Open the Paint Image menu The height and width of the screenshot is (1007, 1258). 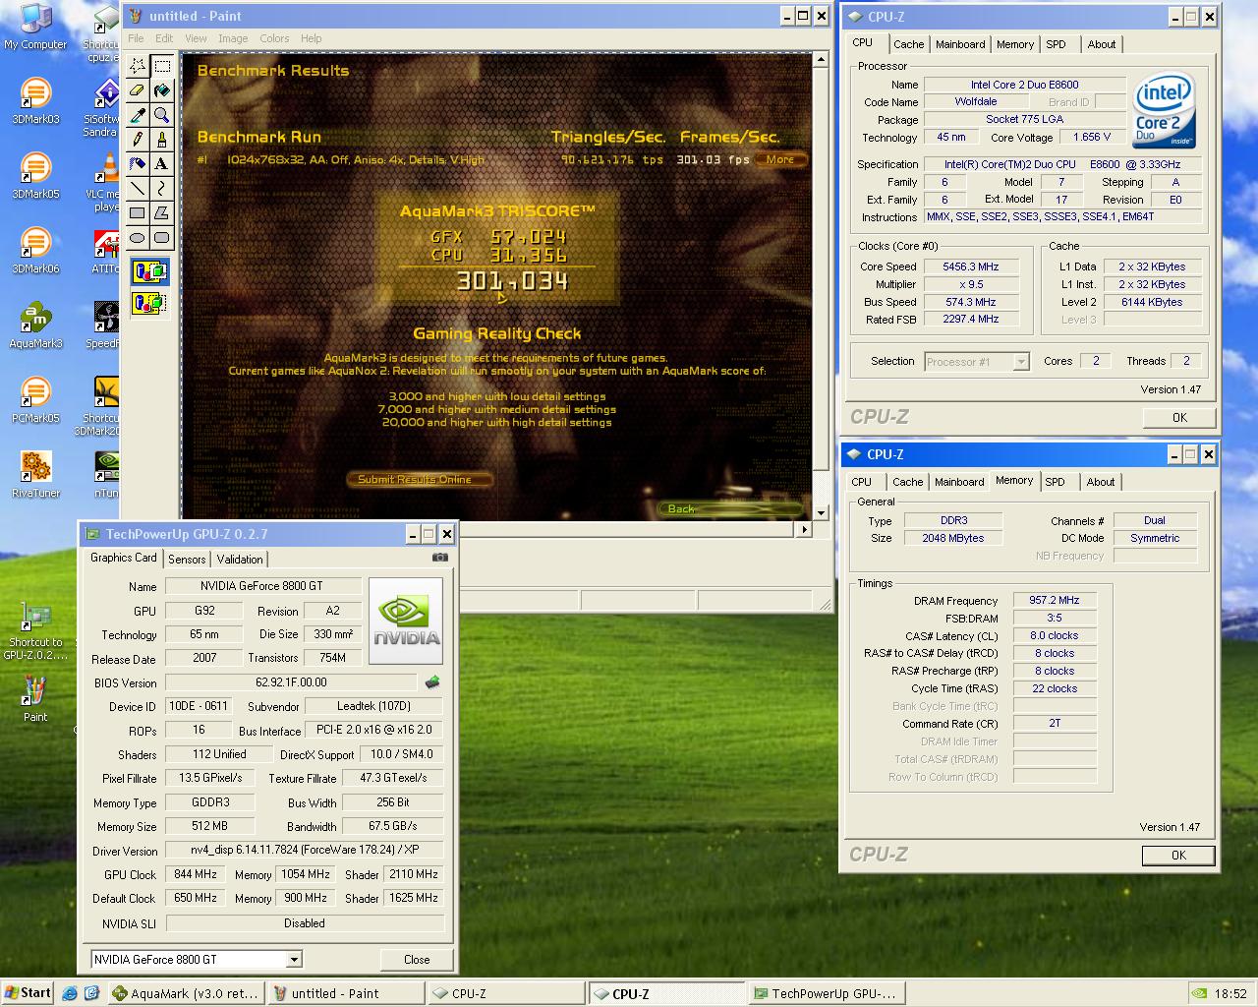pos(233,38)
